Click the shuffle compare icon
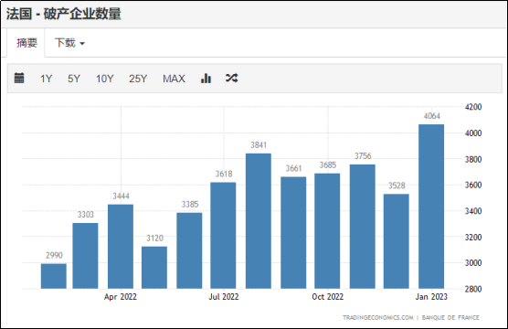Image resolution: width=508 pixels, height=329 pixels. point(232,78)
